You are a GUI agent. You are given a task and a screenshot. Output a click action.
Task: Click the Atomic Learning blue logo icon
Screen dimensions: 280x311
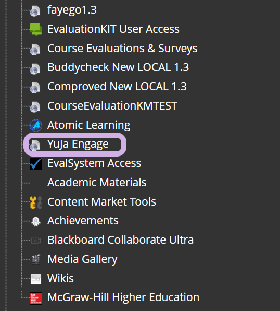pyautogui.click(x=36, y=126)
